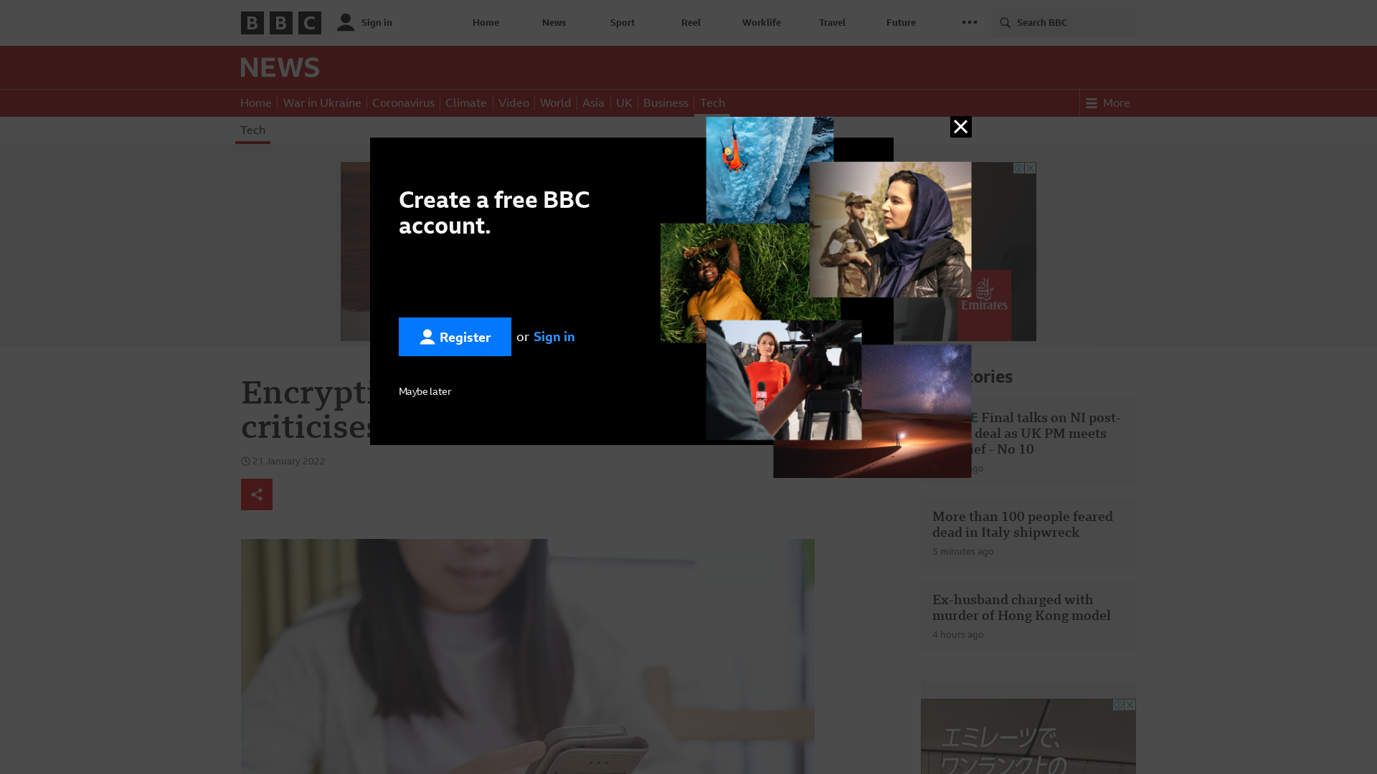Screen dimensions: 1377x774
Task: Select the Tech tab in red bar
Action: (712, 103)
